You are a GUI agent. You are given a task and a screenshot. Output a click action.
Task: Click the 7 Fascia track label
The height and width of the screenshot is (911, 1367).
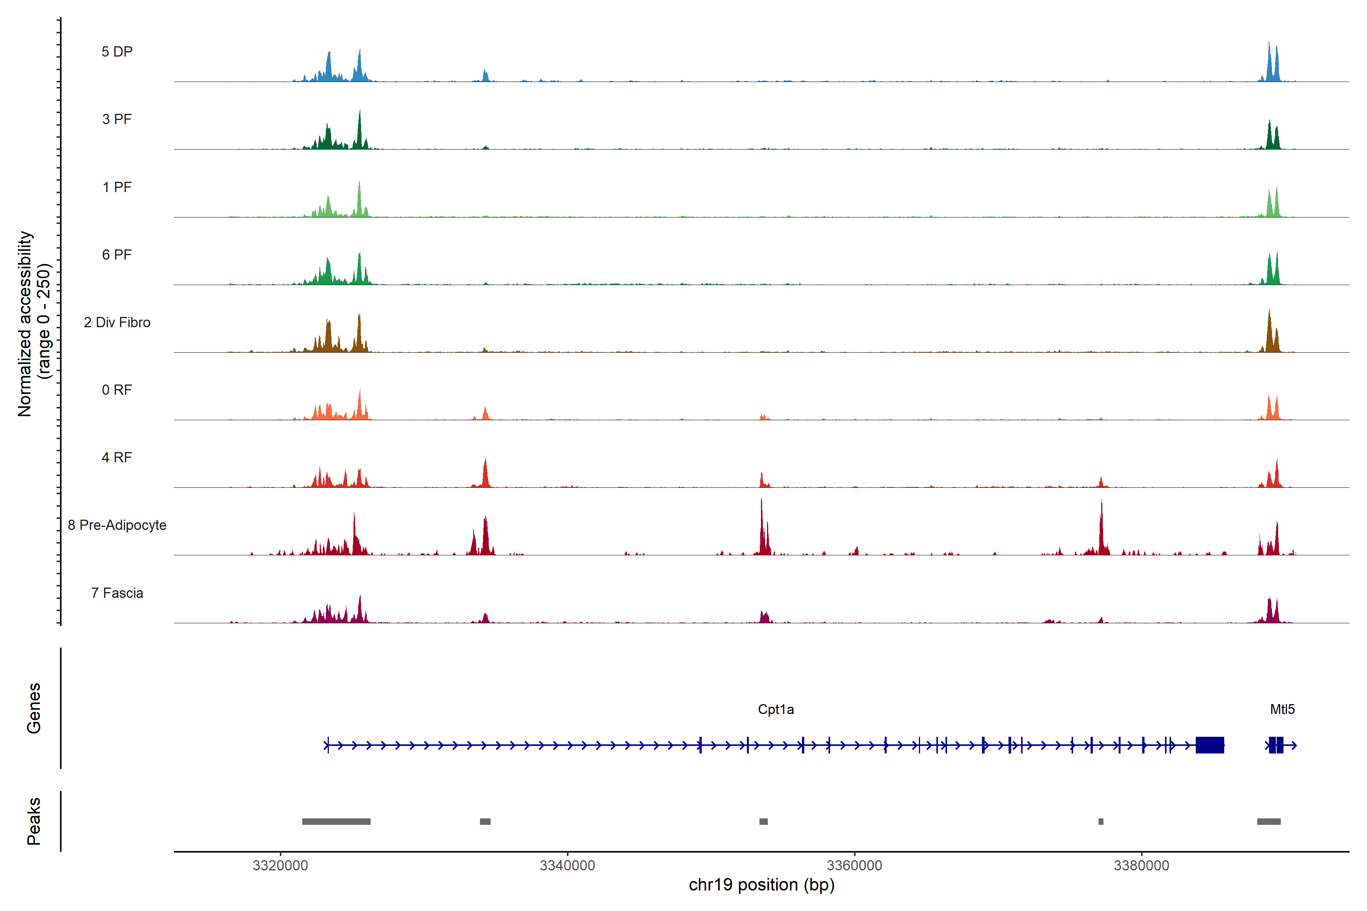(117, 593)
